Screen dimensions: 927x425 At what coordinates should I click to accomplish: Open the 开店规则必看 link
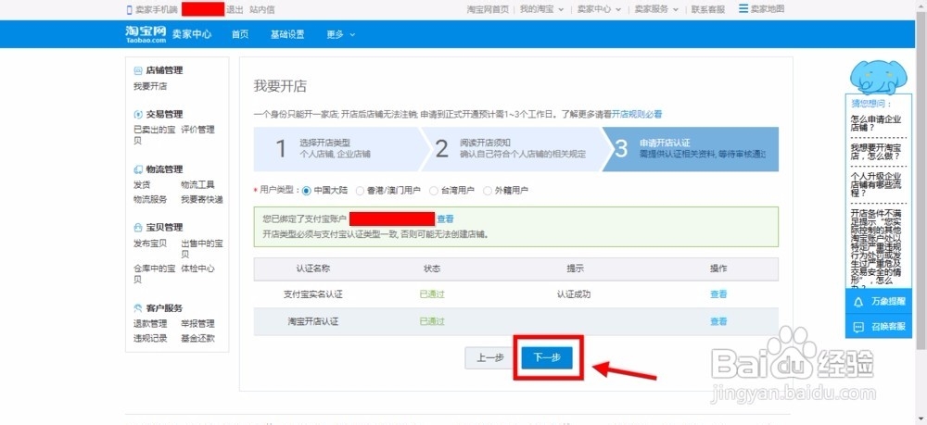click(x=637, y=114)
